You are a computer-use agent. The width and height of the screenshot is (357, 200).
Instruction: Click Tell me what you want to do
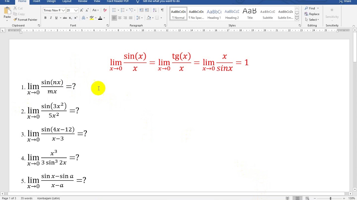(x=161, y=1)
